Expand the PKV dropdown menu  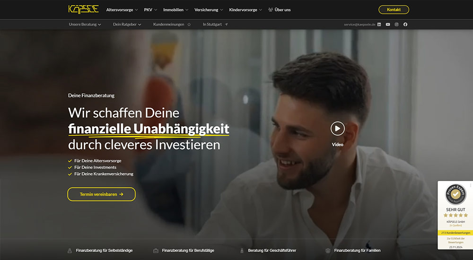click(150, 9)
